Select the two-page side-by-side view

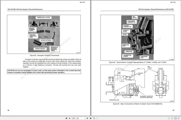(x=176, y=118)
